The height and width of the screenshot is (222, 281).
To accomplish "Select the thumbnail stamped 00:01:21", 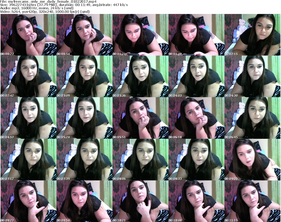I will [x=140, y=35].
